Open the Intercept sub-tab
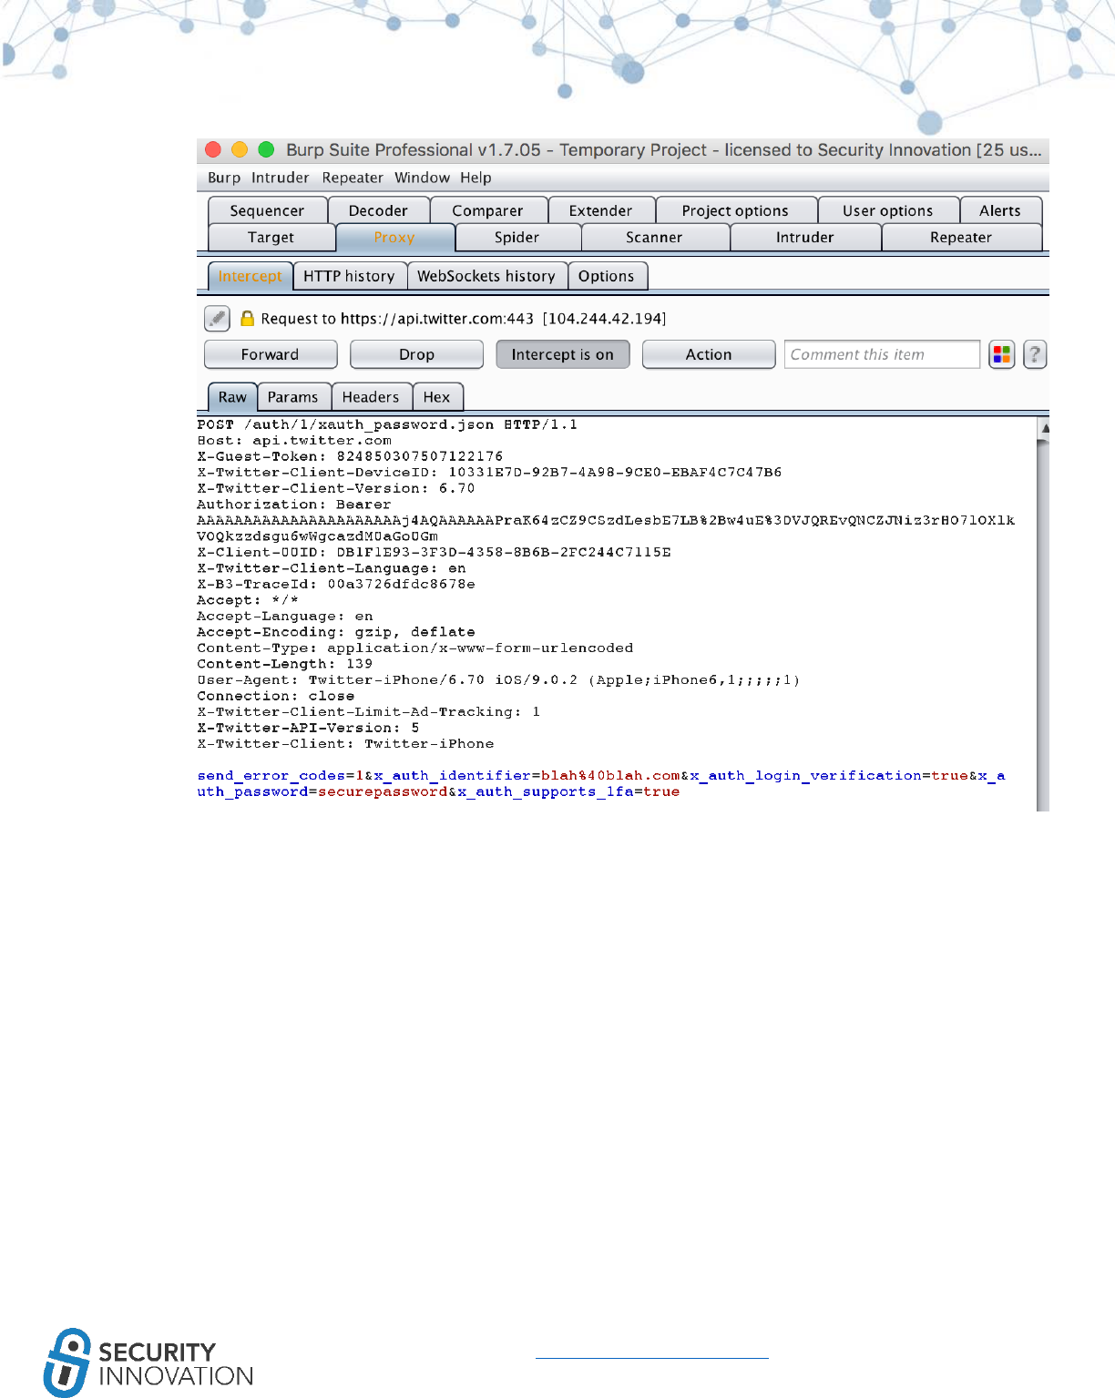The image size is (1115, 1398). (x=250, y=276)
